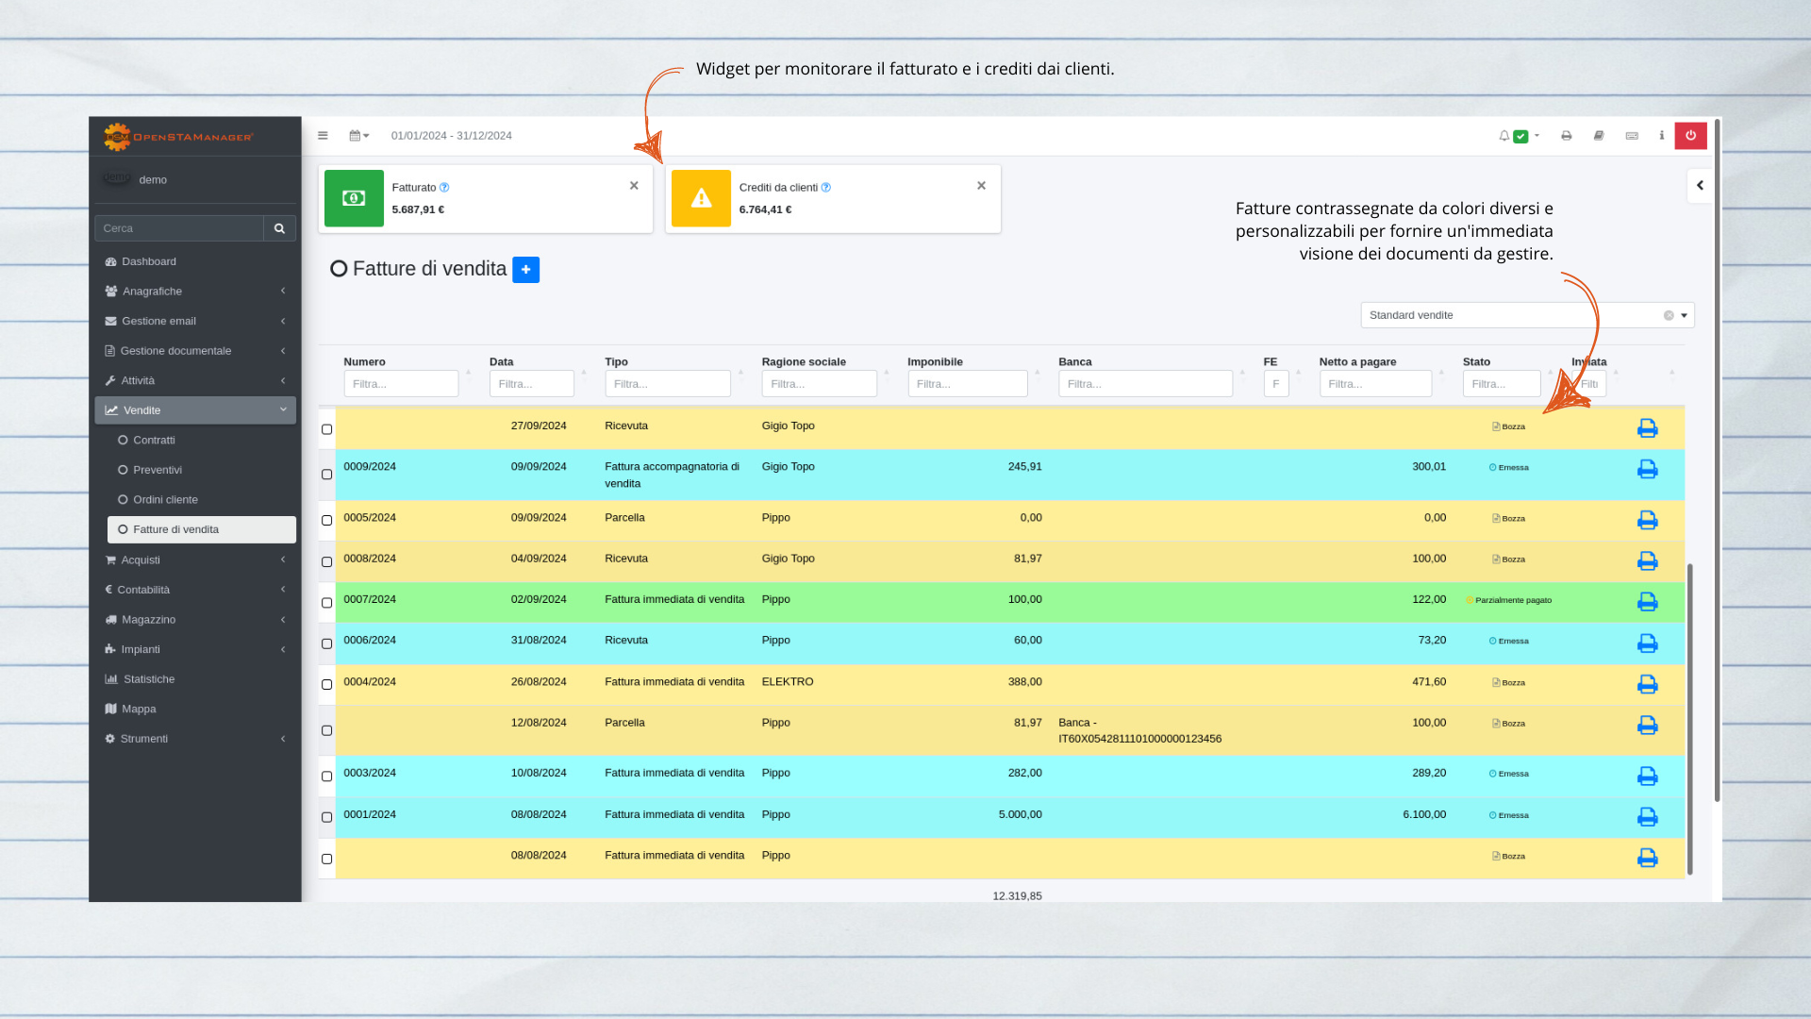This screenshot has height=1019, width=1811.
Task: Click the sidebar search button
Action: click(279, 228)
